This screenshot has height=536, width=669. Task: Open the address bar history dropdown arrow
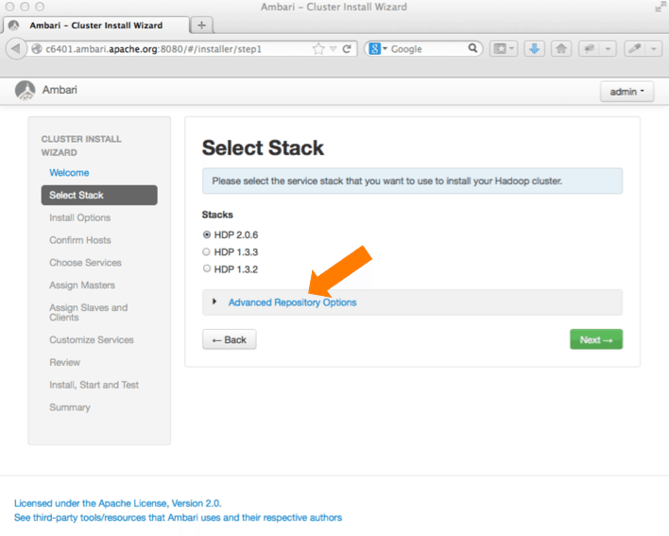pyautogui.click(x=334, y=49)
